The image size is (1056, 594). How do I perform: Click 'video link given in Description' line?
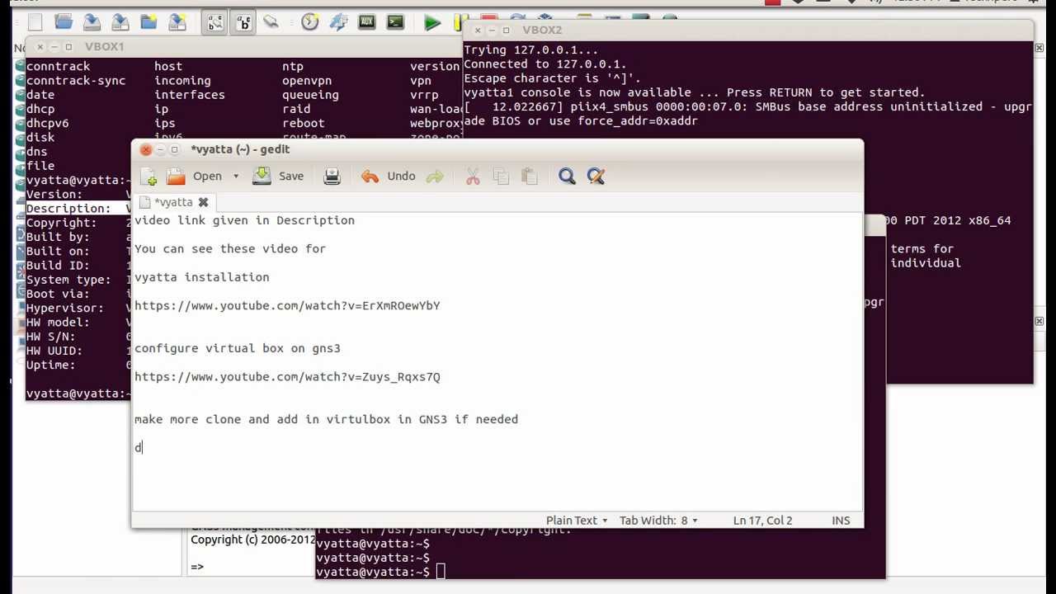244,220
